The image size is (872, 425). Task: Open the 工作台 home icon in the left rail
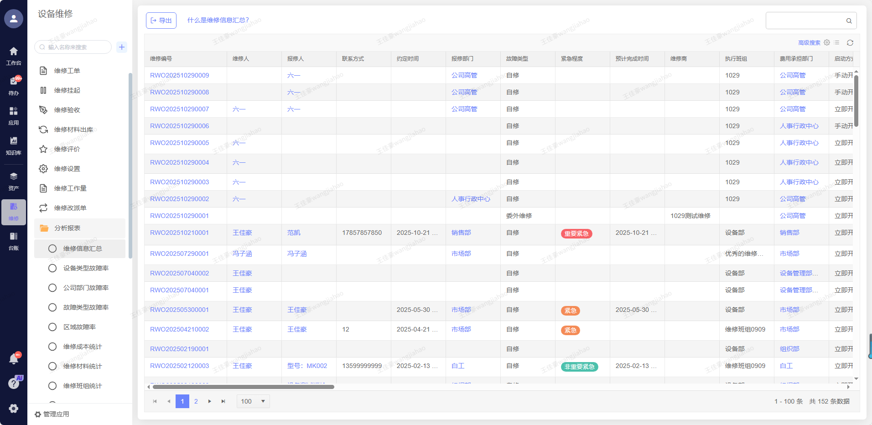click(14, 55)
